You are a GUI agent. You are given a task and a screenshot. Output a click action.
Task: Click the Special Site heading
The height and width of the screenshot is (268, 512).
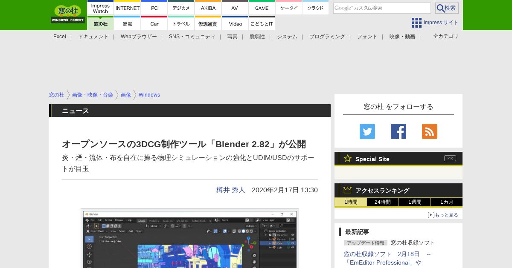(372, 159)
